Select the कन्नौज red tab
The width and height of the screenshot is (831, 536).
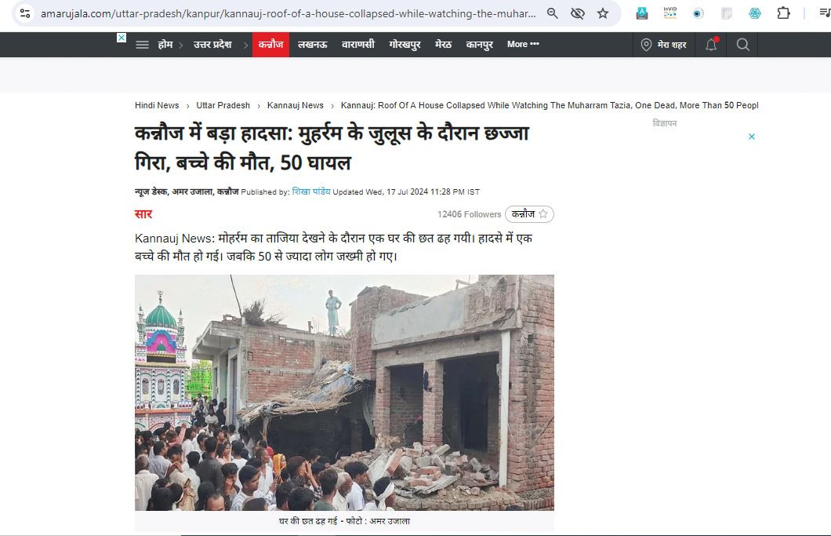(x=270, y=45)
